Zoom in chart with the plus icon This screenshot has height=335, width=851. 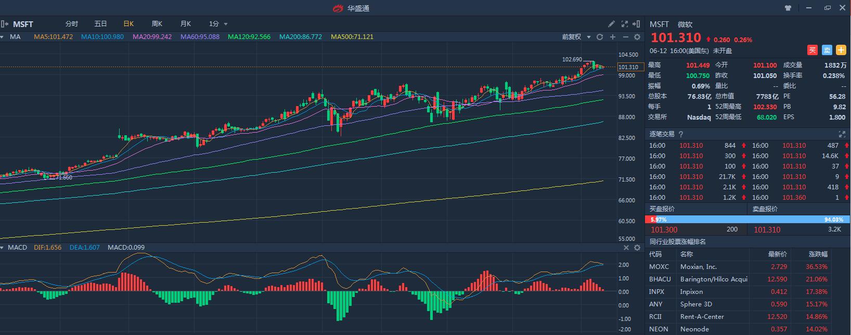pos(613,37)
